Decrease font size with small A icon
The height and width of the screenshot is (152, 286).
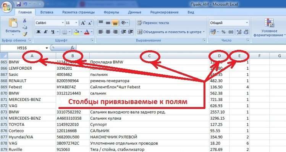pos(90,23)
